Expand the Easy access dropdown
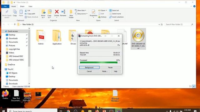 pyautogui.click(x=81, y=14)
